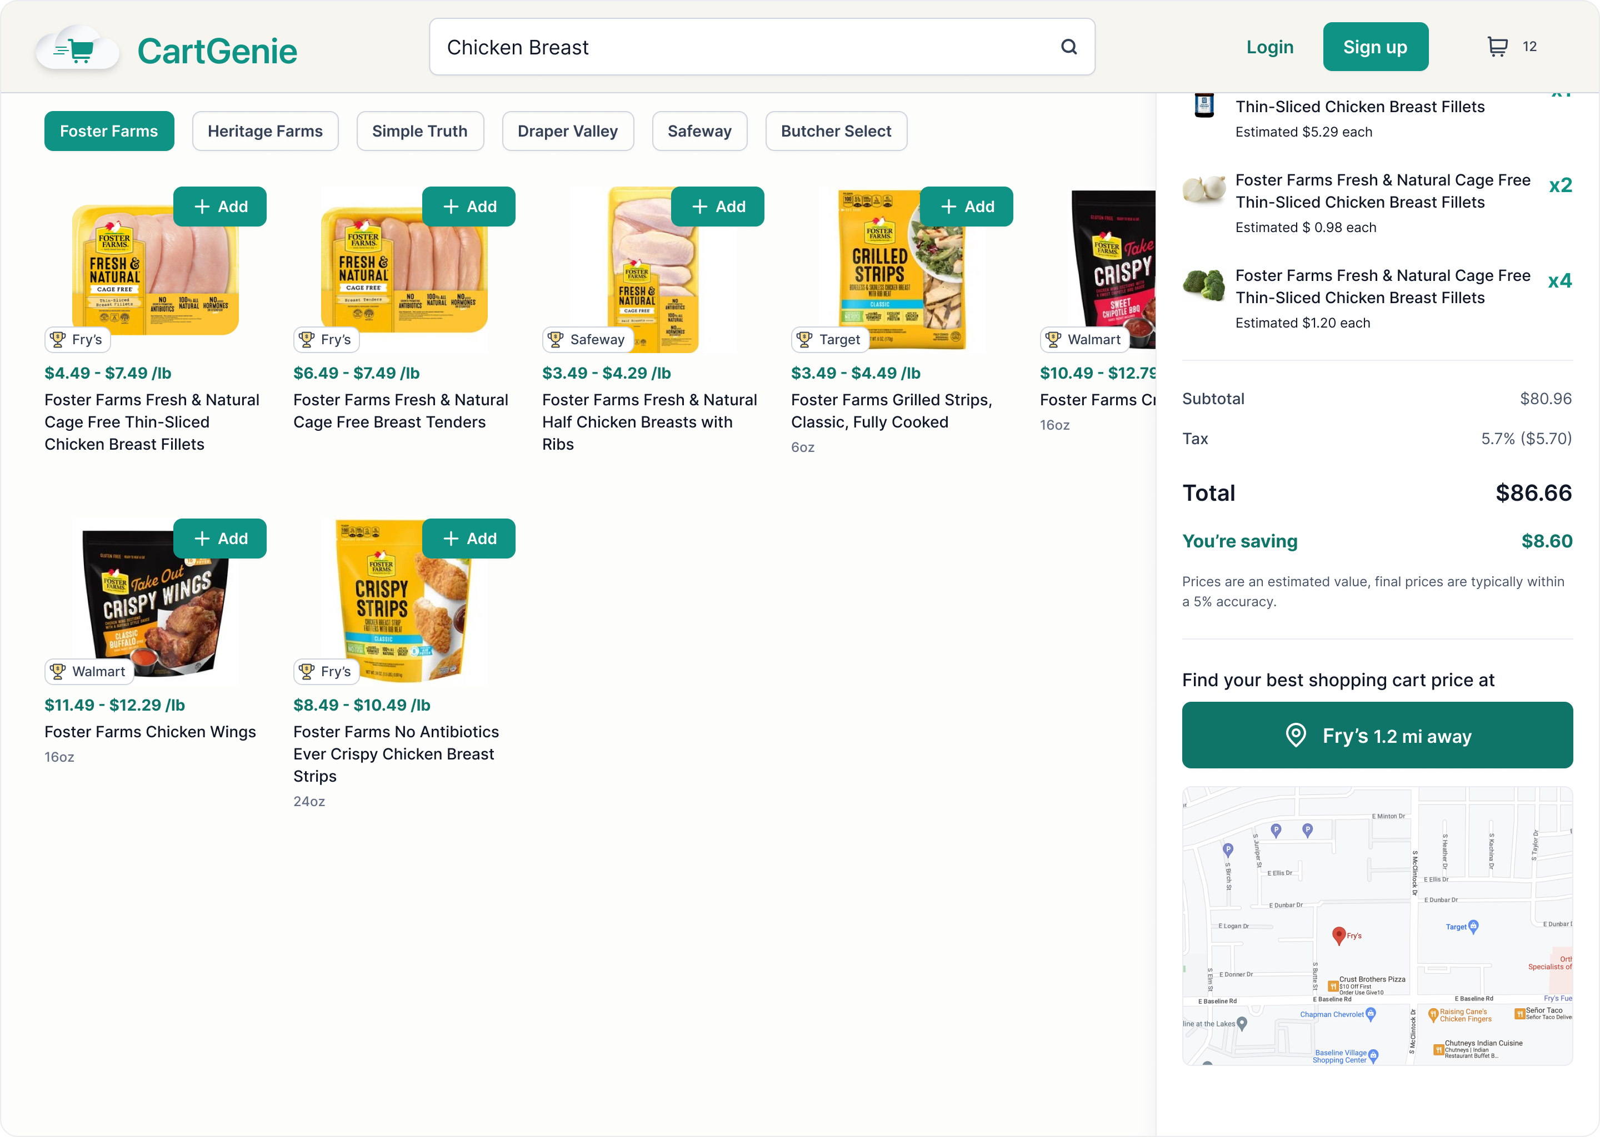Click Foster Farms Grilled Strips product title

click(891, 411)
